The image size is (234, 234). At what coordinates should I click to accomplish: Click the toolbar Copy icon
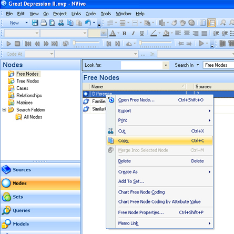tap(70, 23)
